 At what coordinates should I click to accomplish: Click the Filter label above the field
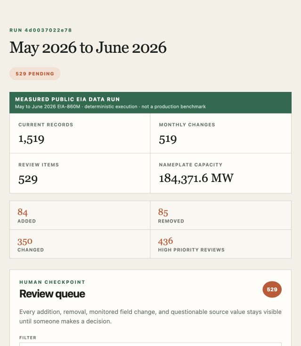click(x=28, y=338)
